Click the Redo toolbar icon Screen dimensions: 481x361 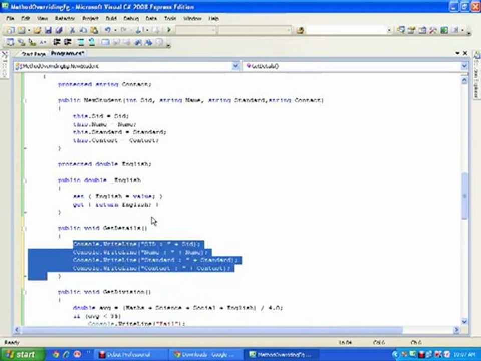(124, 30)
